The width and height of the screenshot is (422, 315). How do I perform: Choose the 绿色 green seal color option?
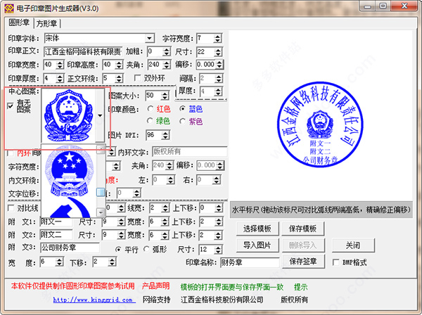pyautogui.click(x=148, y=122)
